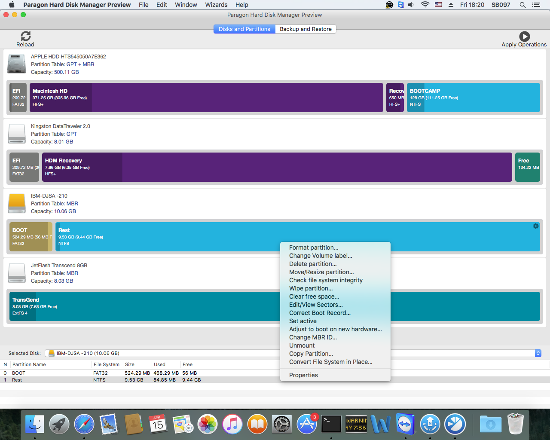The width and height of the screenshot is (550, 440).
Task: Open Terminal from the dock
Action: (331, 425)
